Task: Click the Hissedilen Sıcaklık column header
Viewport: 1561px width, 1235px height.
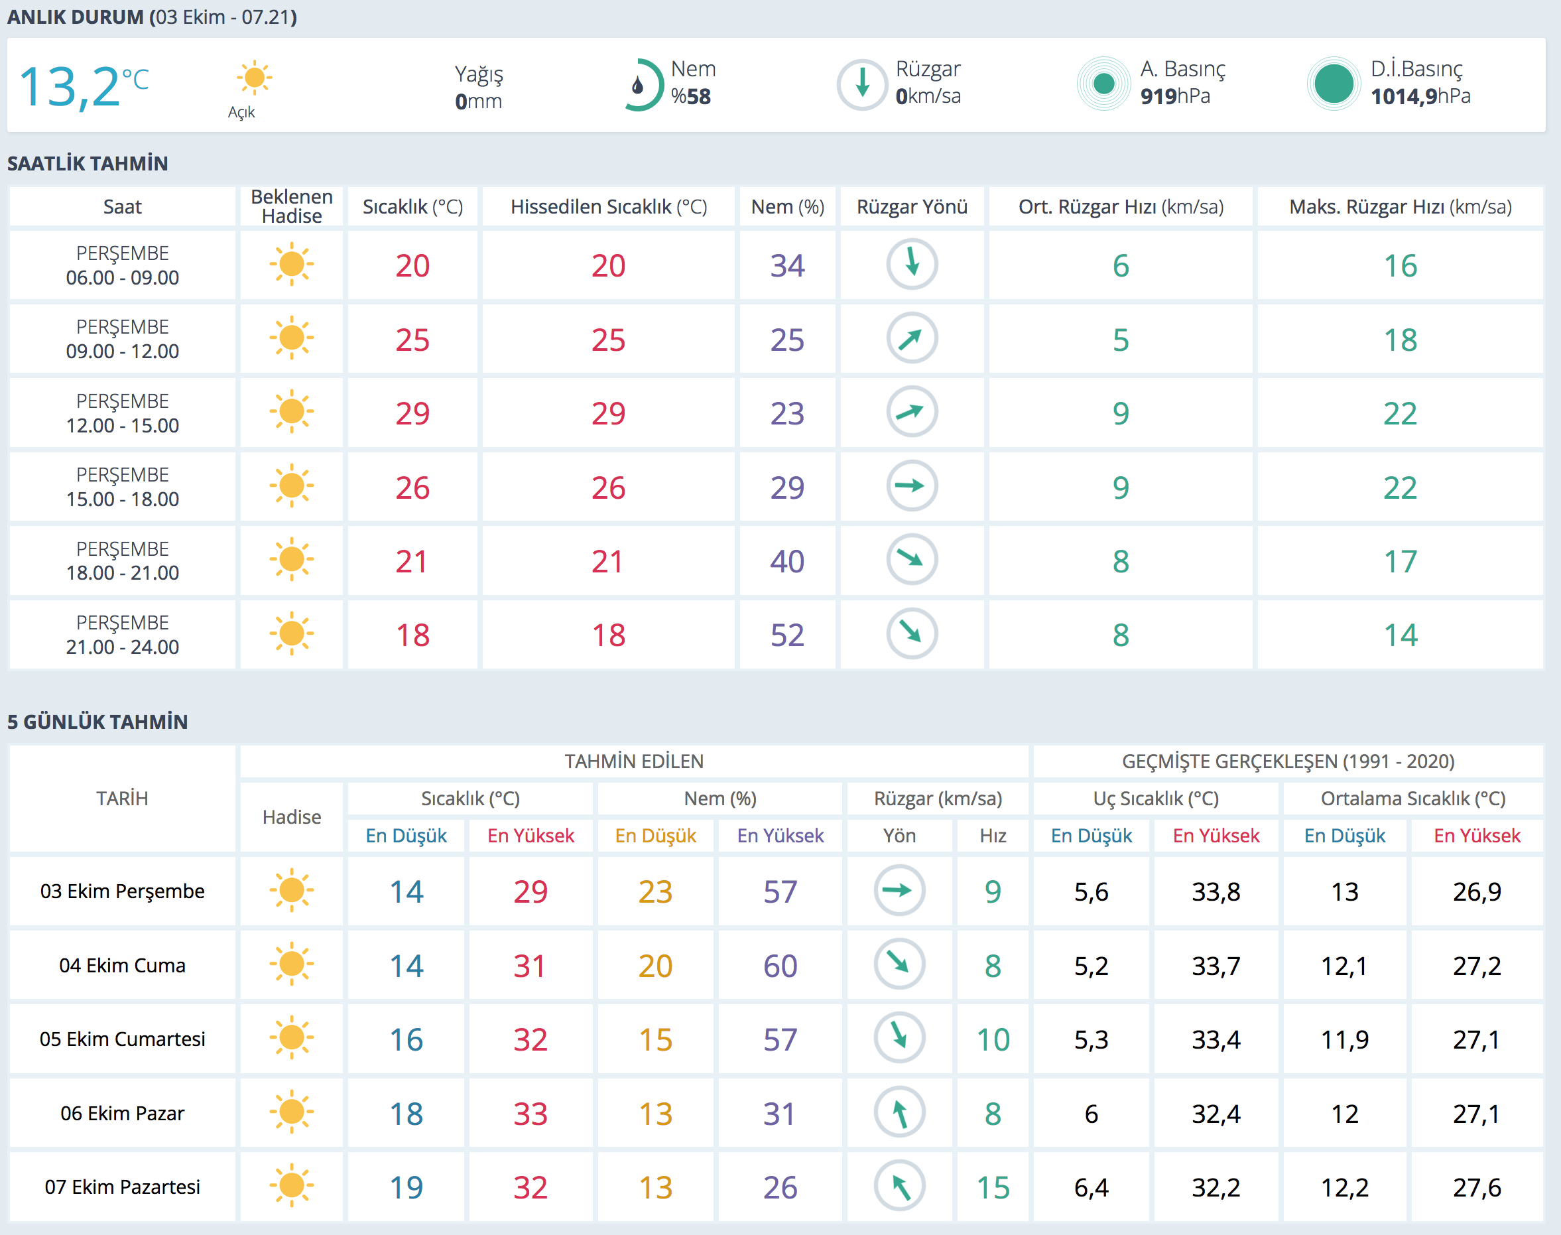Action: click(608, 207)
